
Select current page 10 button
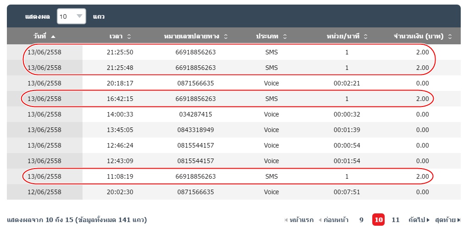pos(378,220)
